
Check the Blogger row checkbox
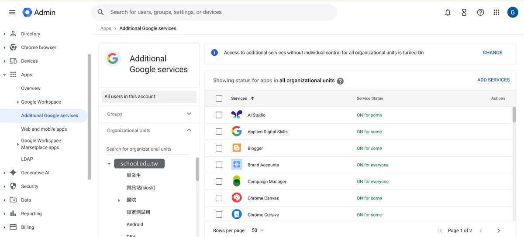(x=219, y=148)
